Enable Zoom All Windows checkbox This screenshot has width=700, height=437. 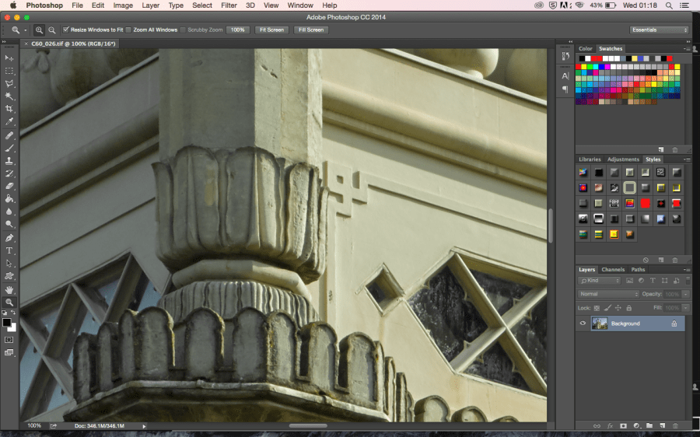click(128, 30)
